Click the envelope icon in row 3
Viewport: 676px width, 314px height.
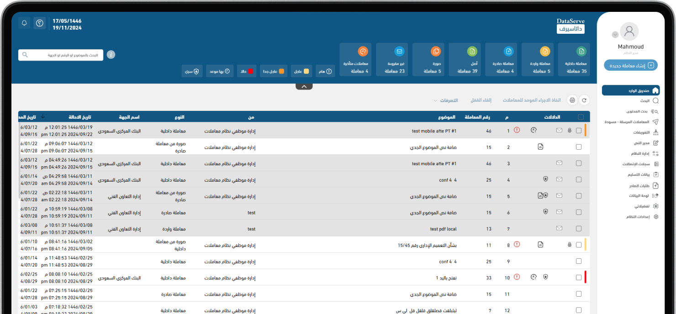click(x=559, y=163)
